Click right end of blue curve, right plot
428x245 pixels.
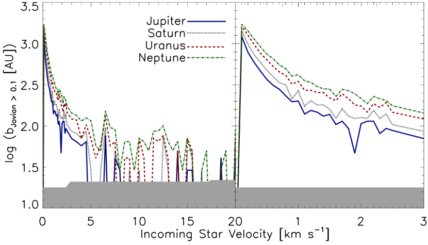[423, 138]
